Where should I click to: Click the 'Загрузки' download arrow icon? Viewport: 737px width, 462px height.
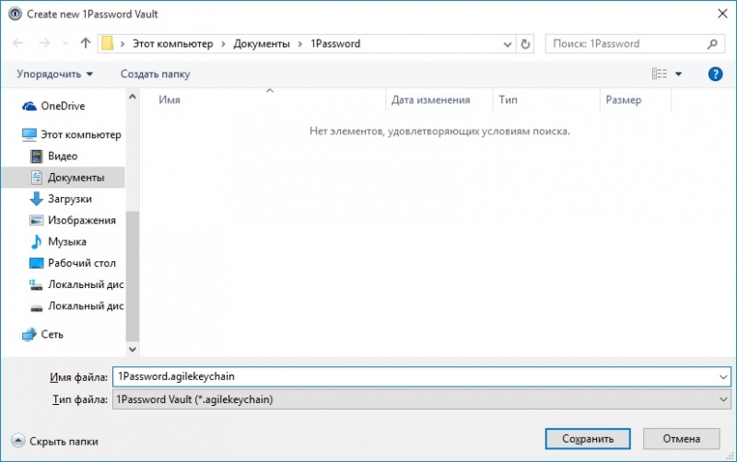tap(36, 199)
